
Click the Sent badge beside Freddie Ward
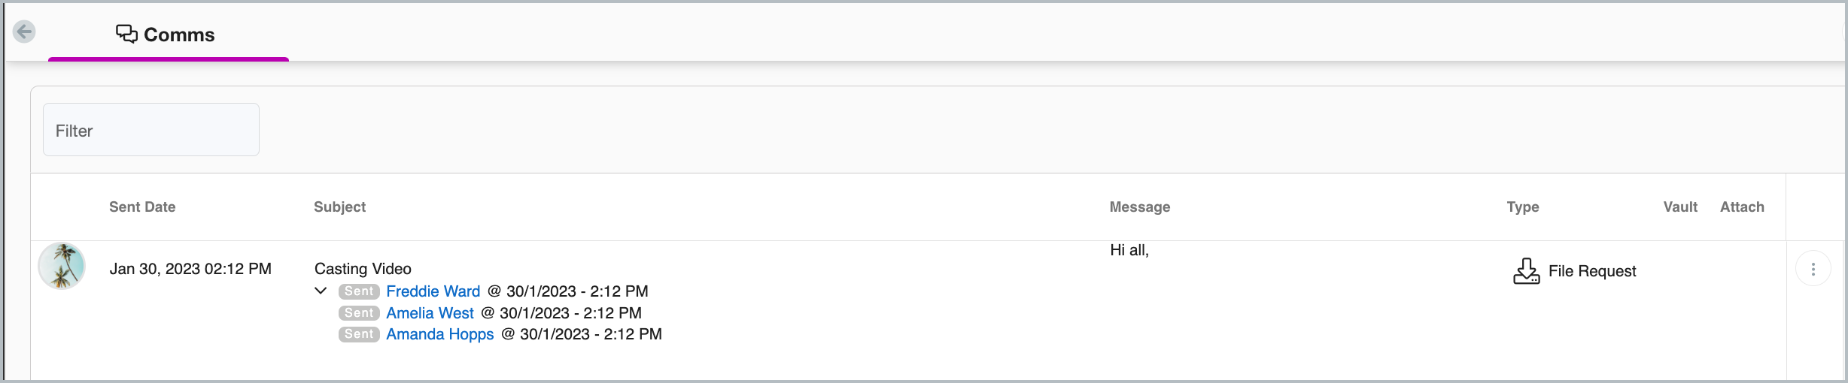pos(359,291)
